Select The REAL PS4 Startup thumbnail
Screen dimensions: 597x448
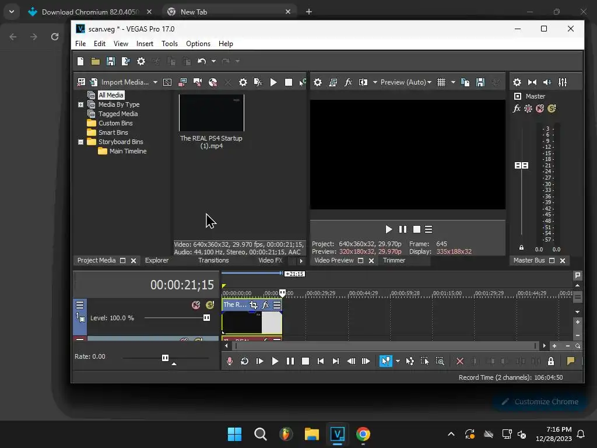[212, 113]
